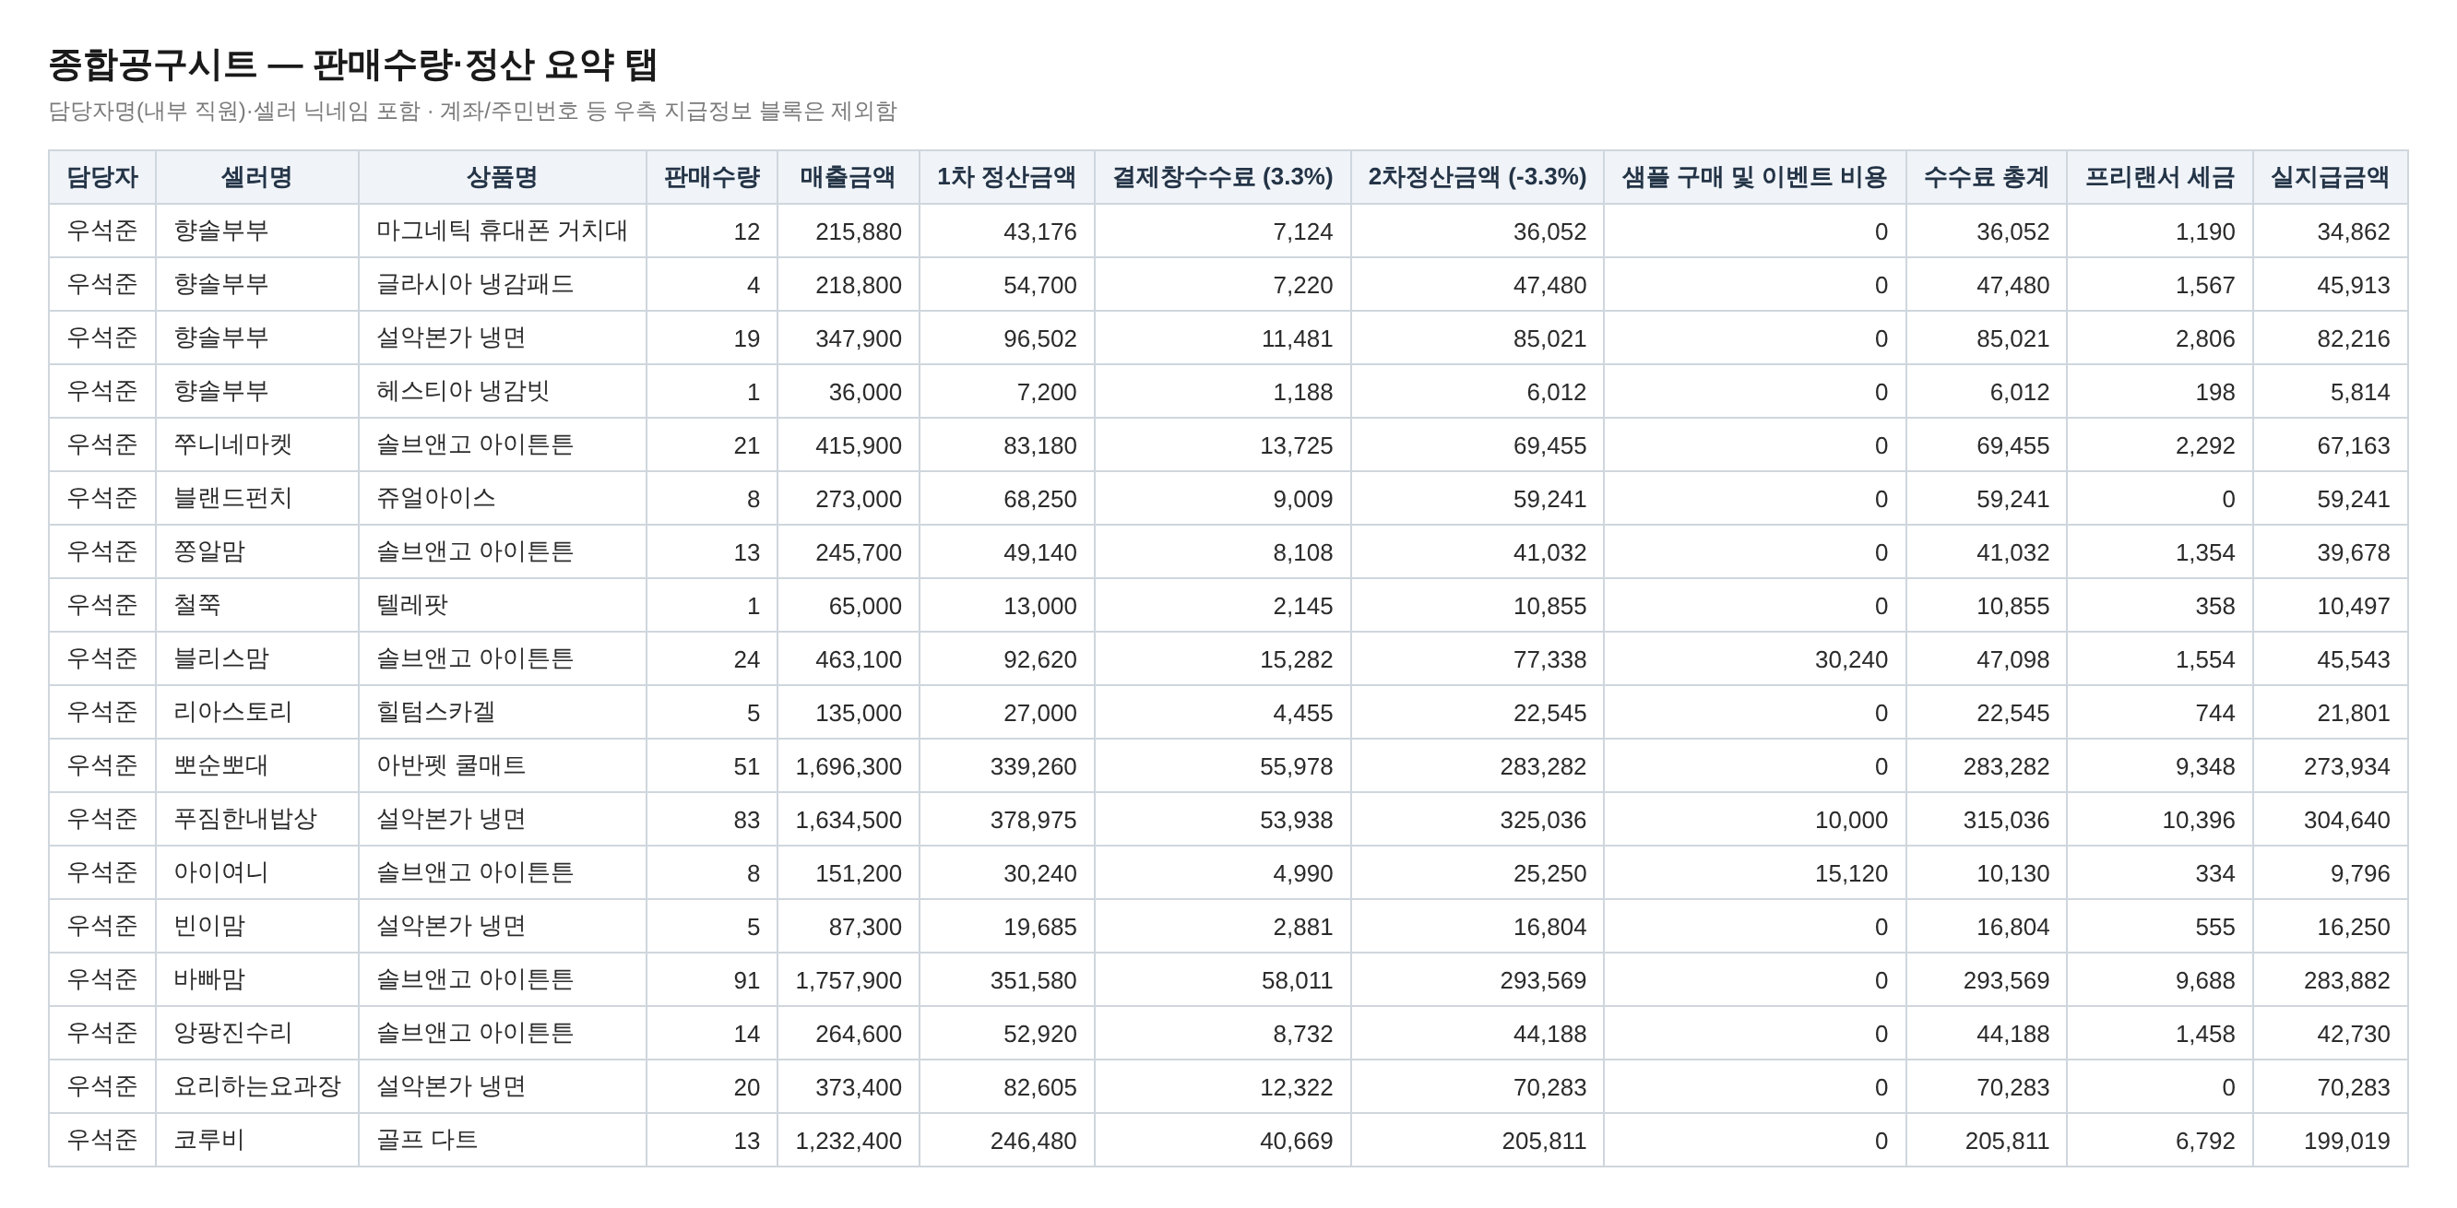
Task: Select the 쥬얼아이스 product cell
Action: point(503,498)
